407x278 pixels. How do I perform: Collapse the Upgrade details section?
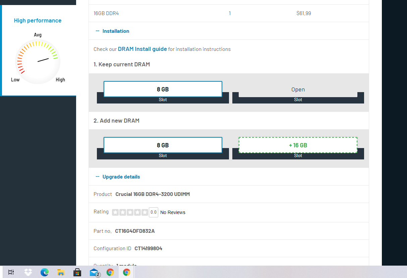coord(118,177)
